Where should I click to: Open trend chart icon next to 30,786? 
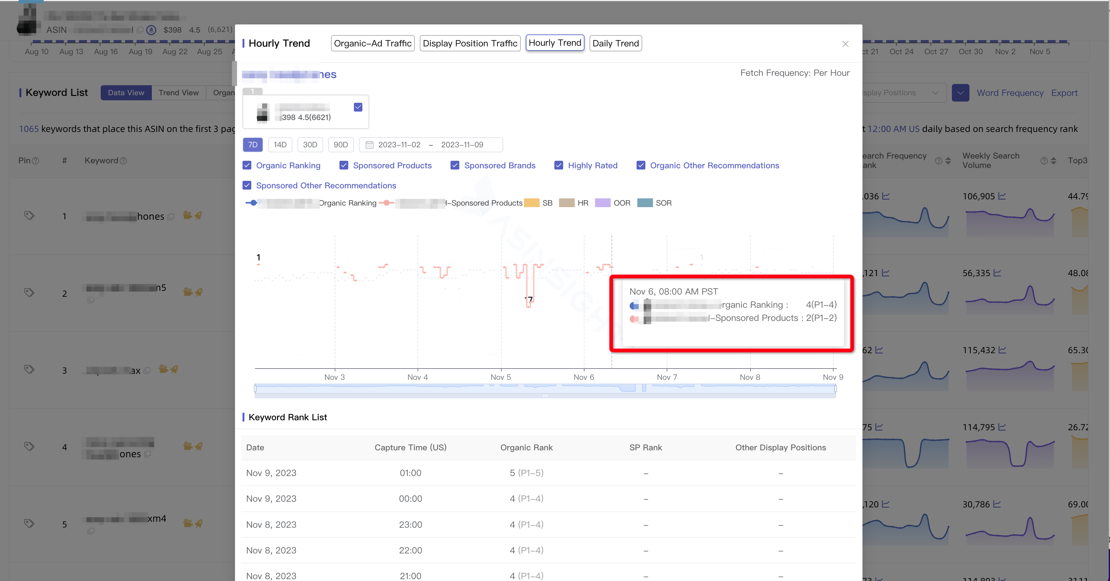pyautogui.click(x=997, y=505)
